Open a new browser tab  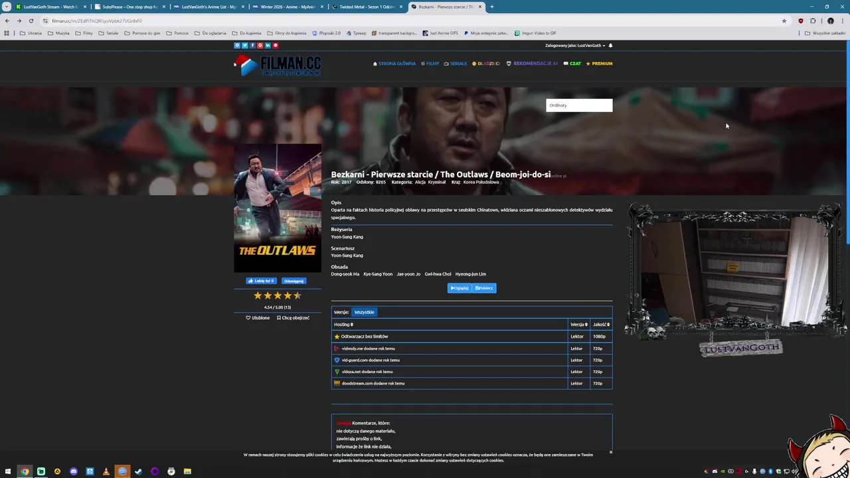point(492,7)
